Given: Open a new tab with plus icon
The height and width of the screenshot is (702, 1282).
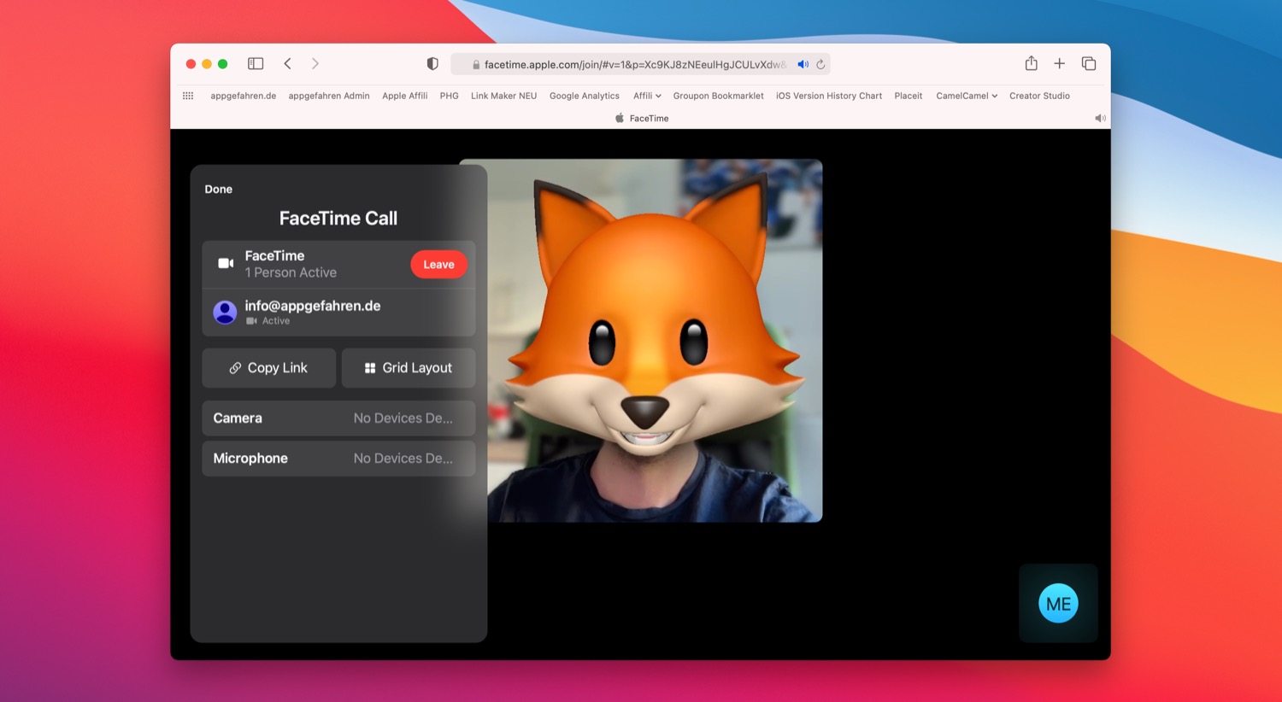Looking at the screenshot, I should tap(1059, 63).
